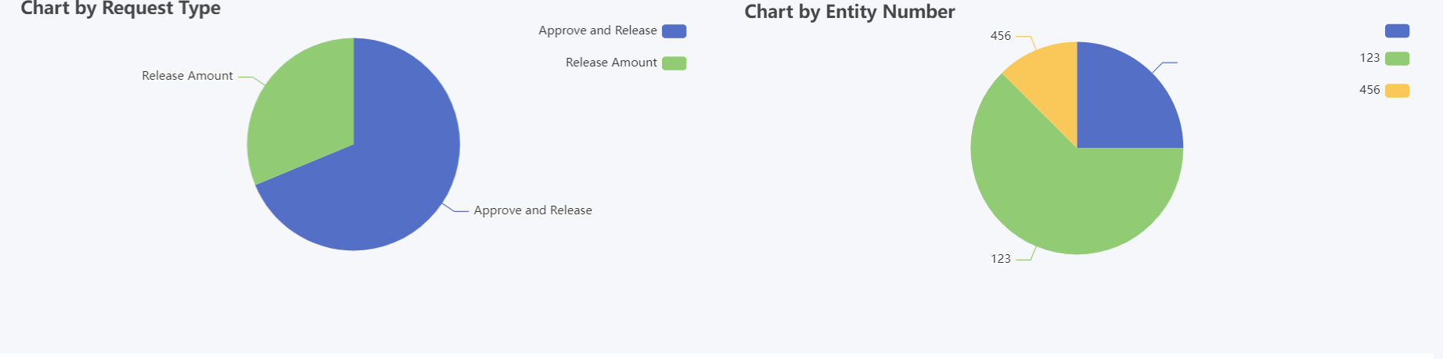The image size is (1443, 359).
Task: Click the yellow 456 legend swatch
Action: [1397, 91]
